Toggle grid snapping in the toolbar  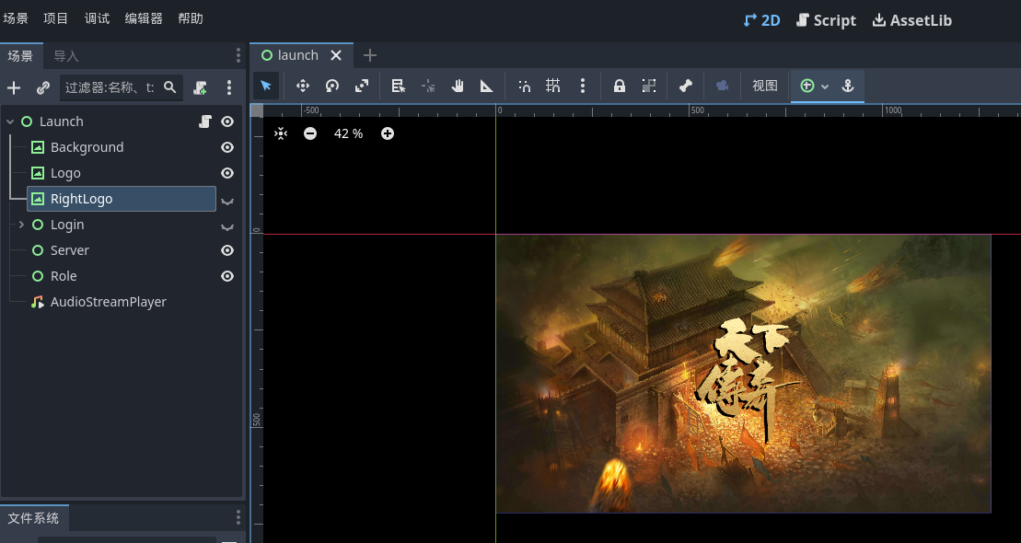[x=552, y=86]
